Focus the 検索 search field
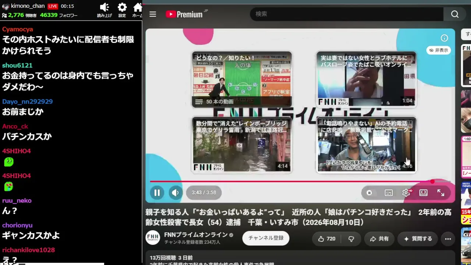Image resolution: width=471 pixels, height=265 pixels. coord(346,14)
